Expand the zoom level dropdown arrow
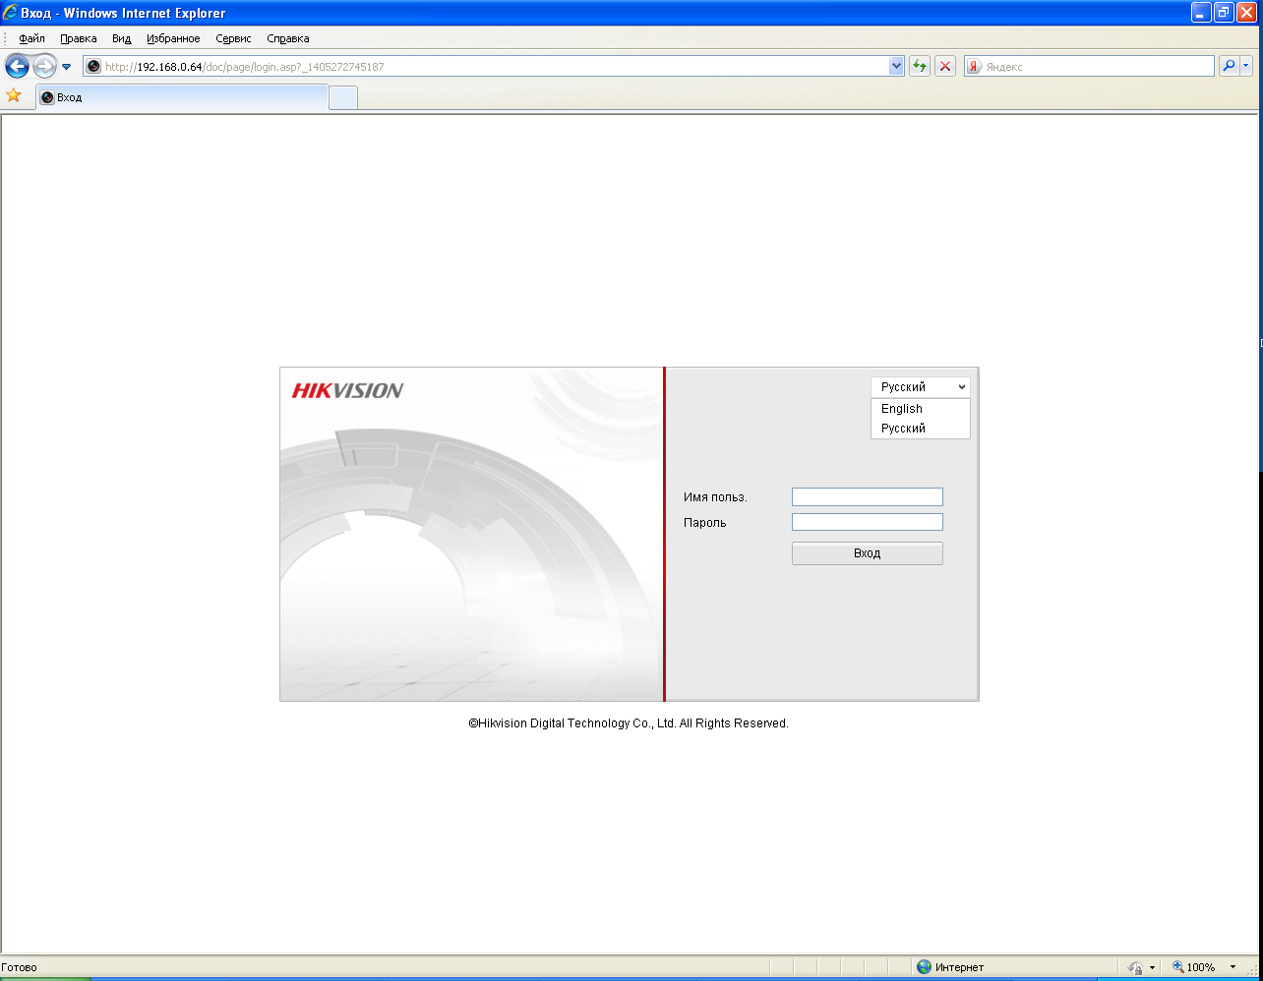The image size is (1263, 981). [1233, 967]
